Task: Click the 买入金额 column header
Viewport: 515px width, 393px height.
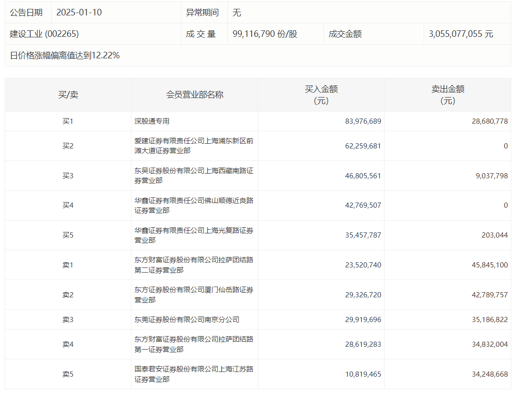Action: [x=321, y=95]
